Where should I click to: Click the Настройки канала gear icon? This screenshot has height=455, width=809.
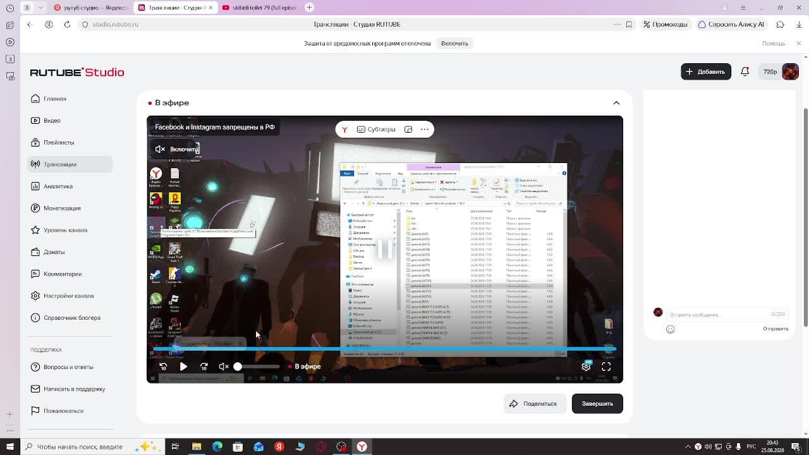pos(35,296)
